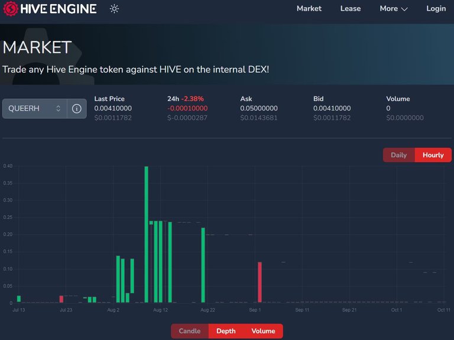The width and height of the screenshot is (454, 340).
Task: Switch chart to Daily interval
Action: [398, 155]
